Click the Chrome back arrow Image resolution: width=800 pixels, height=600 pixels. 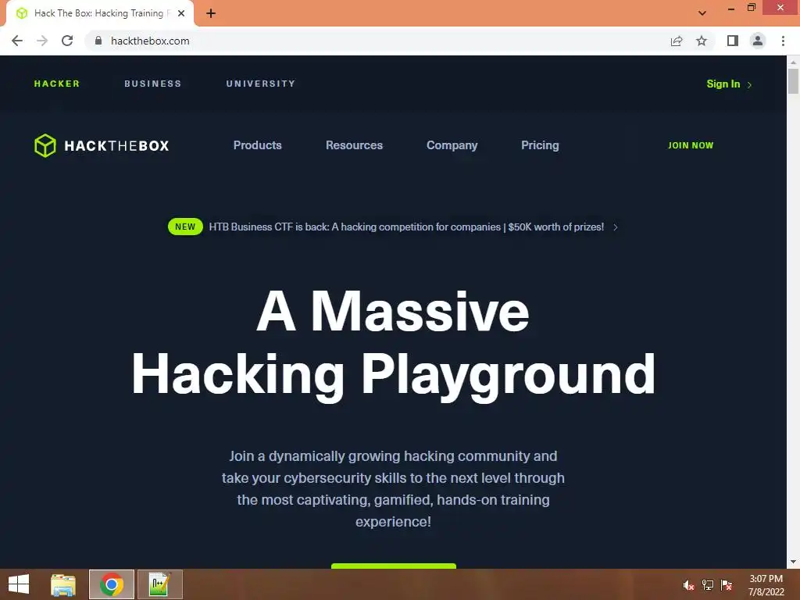(x=17, y=41)
